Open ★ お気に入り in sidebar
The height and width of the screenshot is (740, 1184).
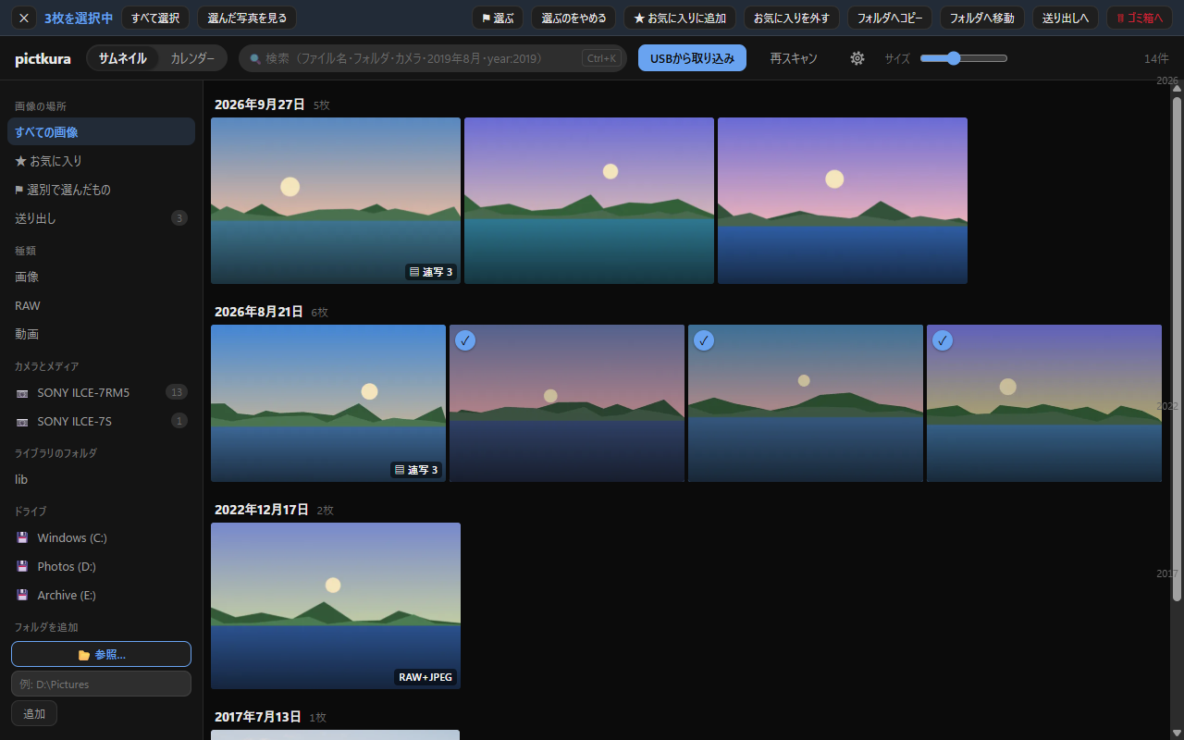(101, 161)
